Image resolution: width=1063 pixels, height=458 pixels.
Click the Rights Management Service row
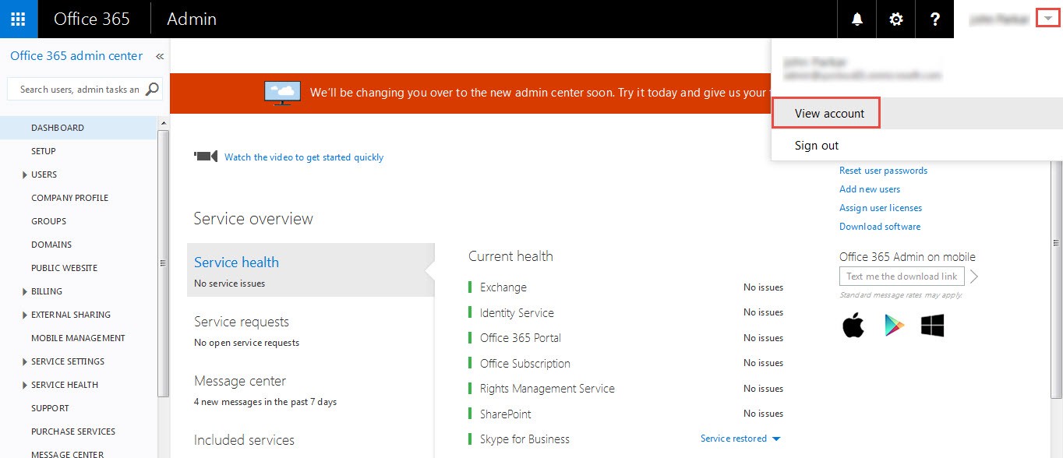tap(626, 389)
